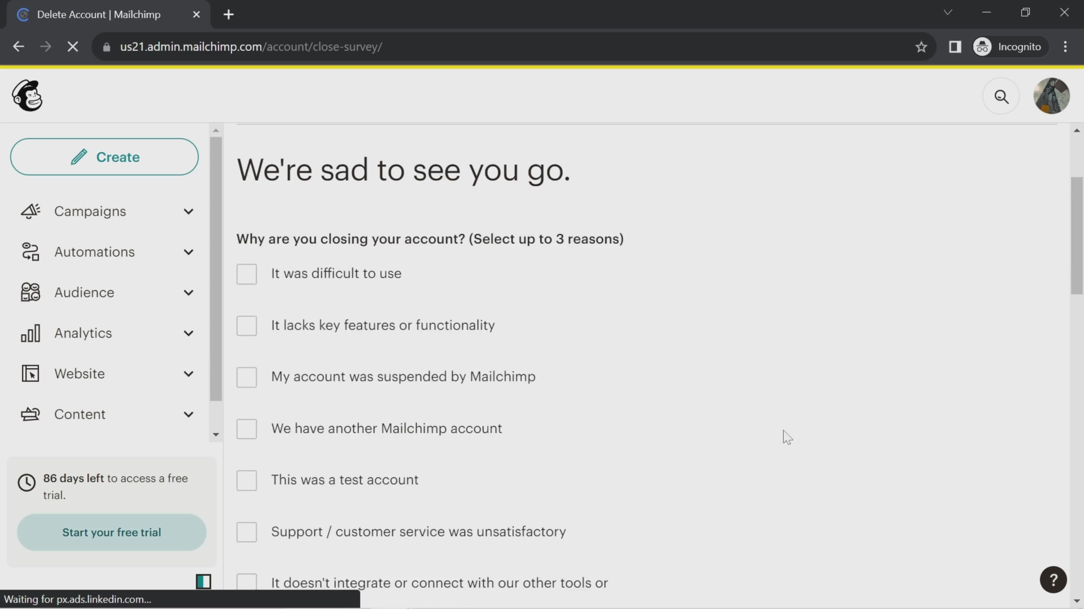This screenshot has width=1084, height=609.
Task: Open the Audience section icon
Action: tap(30, 292)
